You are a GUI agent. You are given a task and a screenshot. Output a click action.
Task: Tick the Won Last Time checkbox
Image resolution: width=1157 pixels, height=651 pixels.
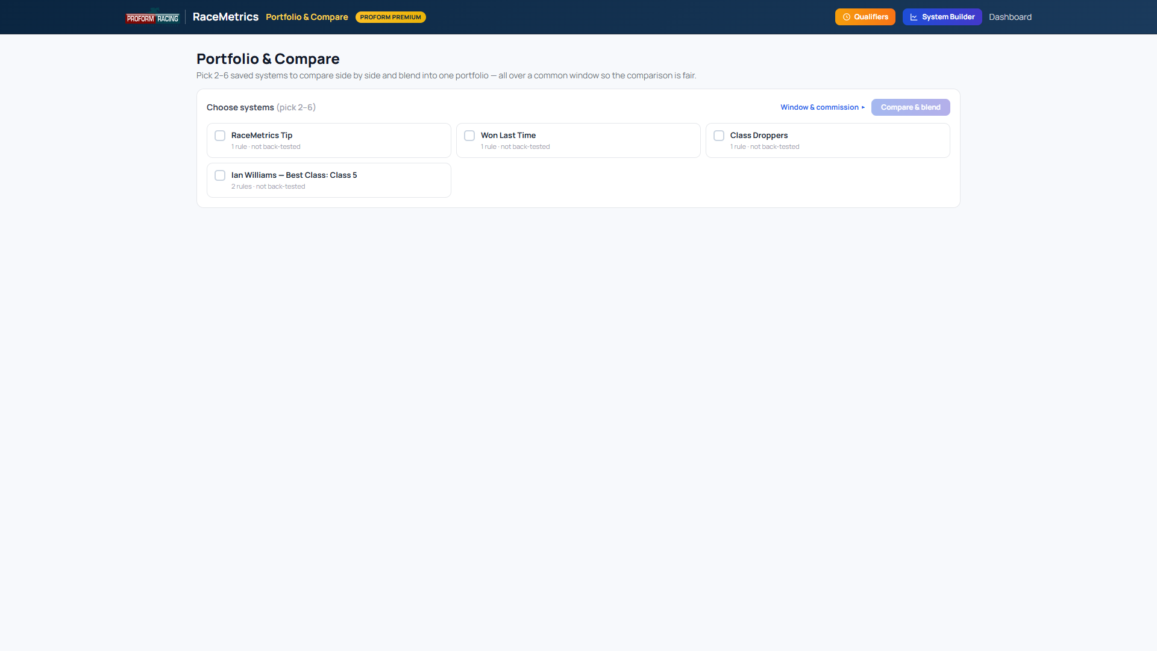coord(469,136)
